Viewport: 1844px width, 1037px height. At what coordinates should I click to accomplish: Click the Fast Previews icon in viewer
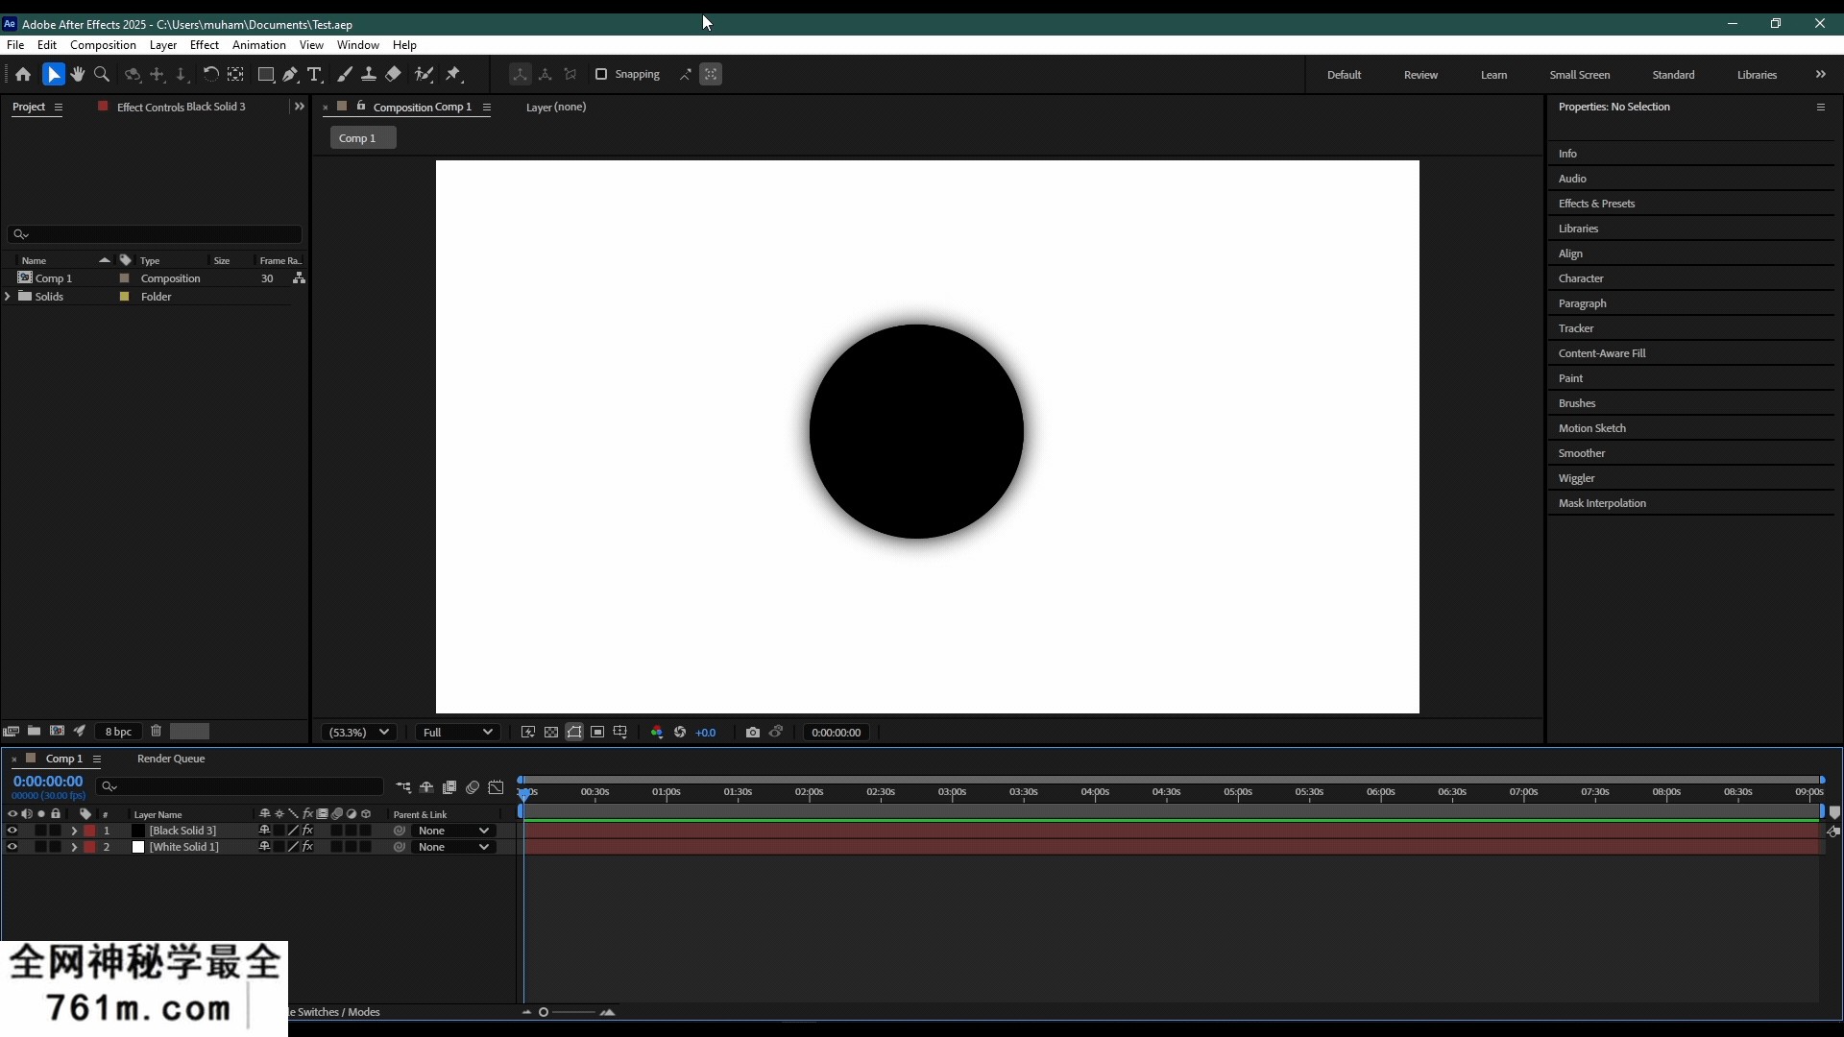pos(528,732)
